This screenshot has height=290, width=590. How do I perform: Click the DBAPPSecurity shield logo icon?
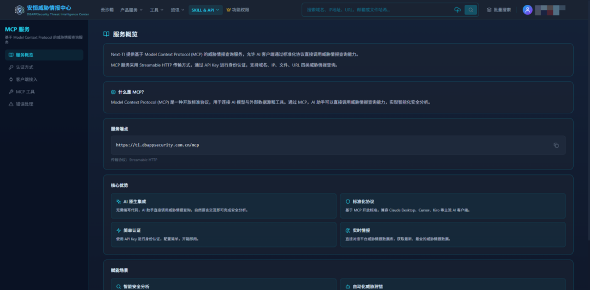(x=20, y=10)
